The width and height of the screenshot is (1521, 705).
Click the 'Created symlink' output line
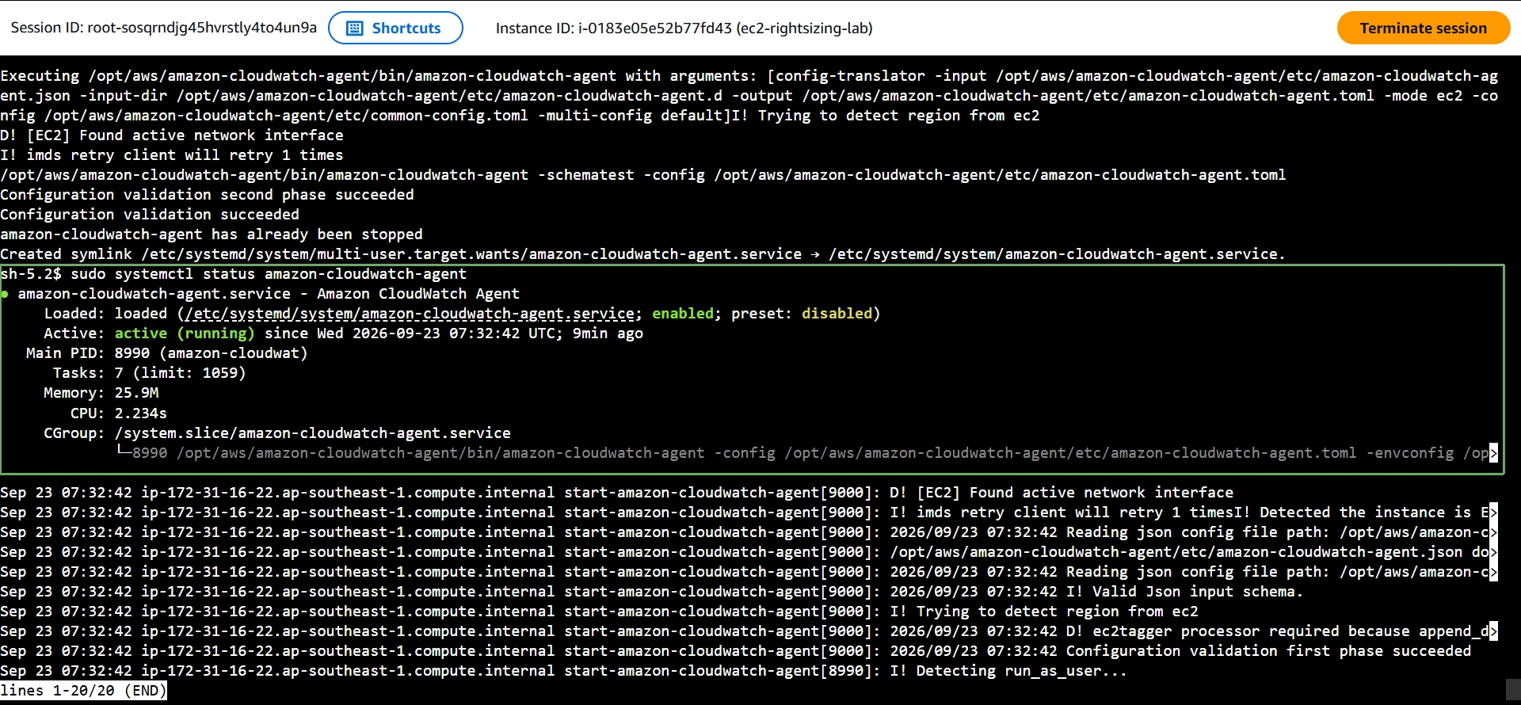tap(642, 254)
